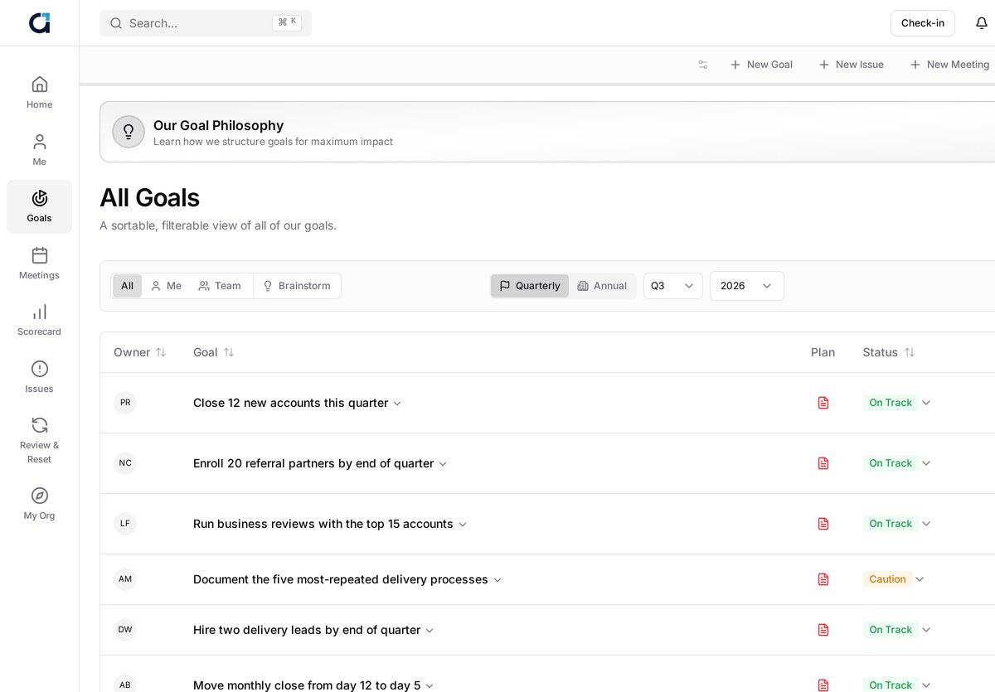Open Review & Reset in the sidebar
Screen dimensions: 995x692
pyautogui.click(x=39, y=440)
